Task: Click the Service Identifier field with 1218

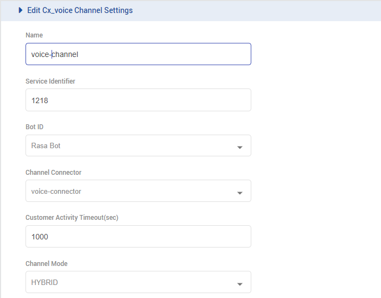Action: 138,100
